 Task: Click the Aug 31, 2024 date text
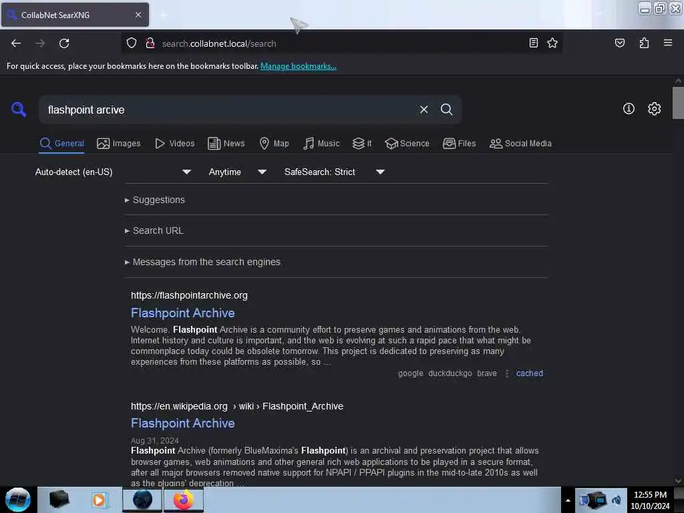pos(155,441)
